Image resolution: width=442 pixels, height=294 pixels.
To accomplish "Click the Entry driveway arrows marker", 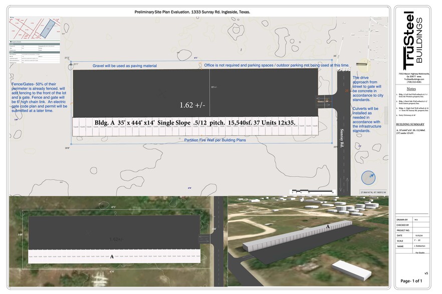I will (326, 99).
